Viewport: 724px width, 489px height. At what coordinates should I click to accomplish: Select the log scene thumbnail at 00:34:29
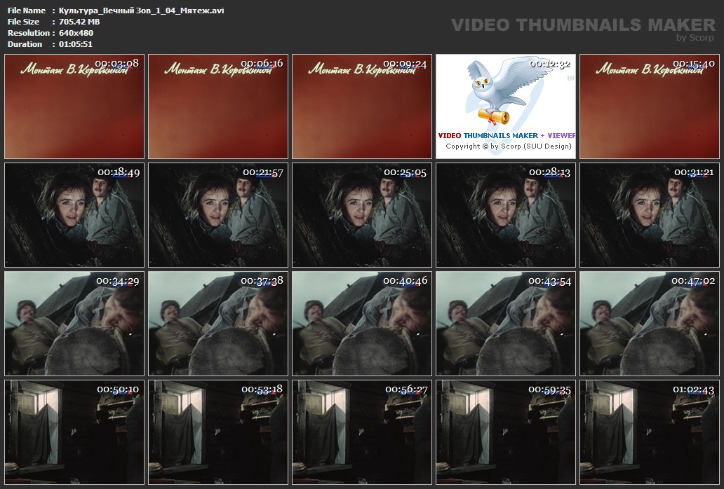(74, 324)
